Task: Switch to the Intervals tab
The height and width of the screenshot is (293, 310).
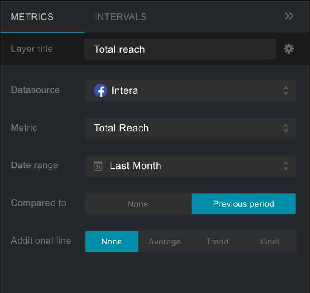Action: [x=121, y=17]
